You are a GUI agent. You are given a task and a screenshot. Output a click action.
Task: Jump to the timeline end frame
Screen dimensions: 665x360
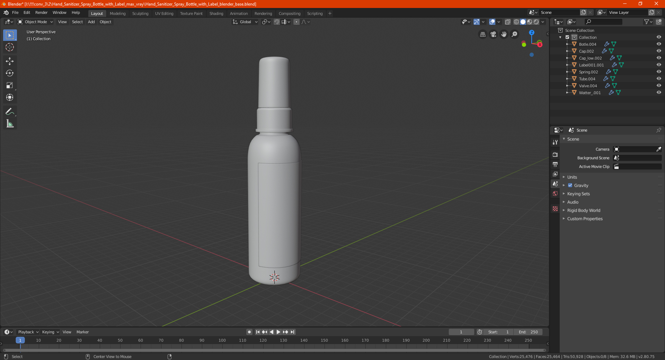click(292, 332)
